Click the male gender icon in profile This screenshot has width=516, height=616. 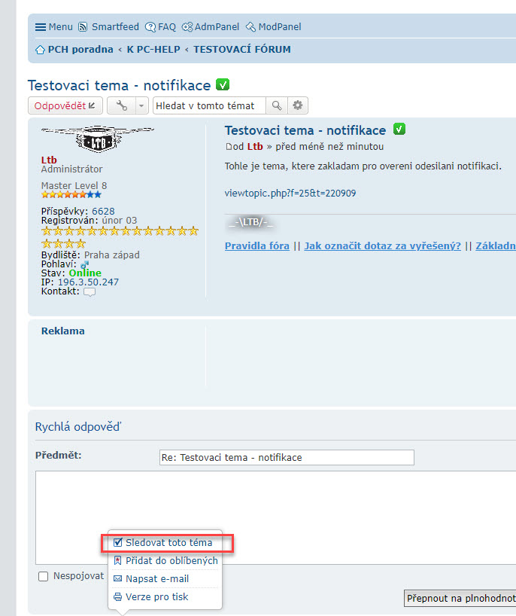(85, 265)
